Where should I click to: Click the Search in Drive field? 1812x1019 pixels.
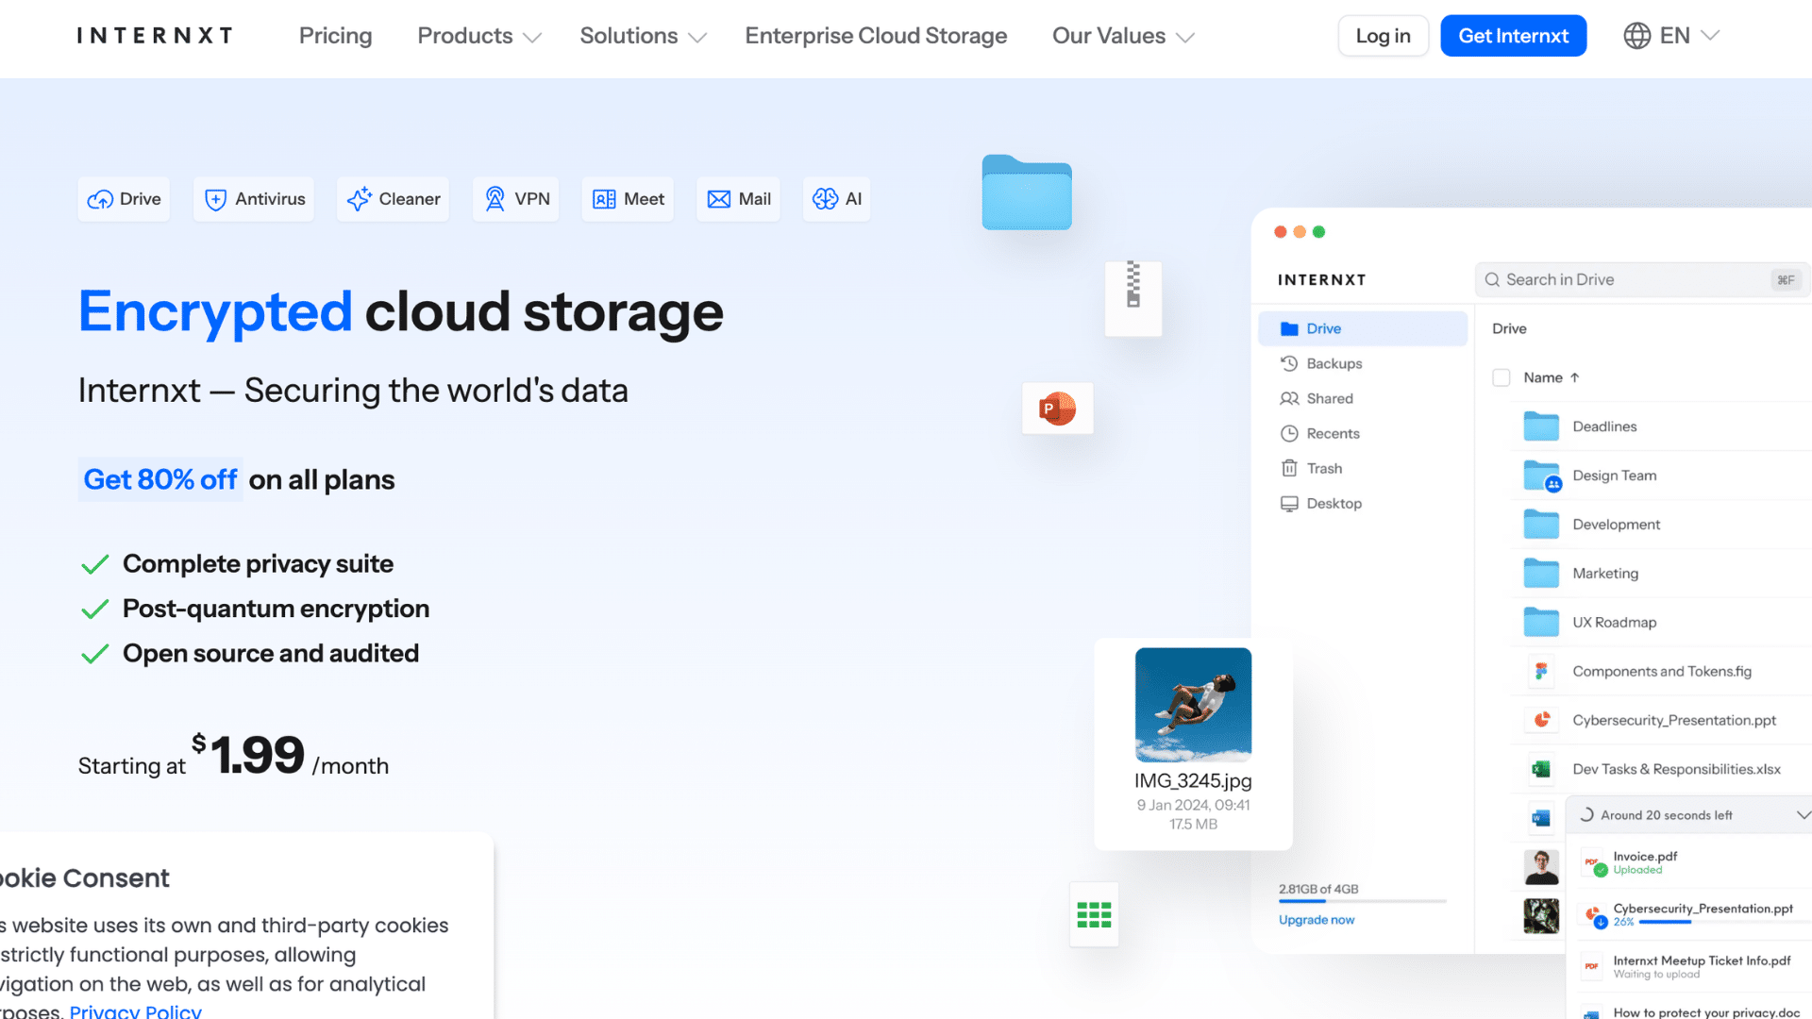coord(1642,279)
